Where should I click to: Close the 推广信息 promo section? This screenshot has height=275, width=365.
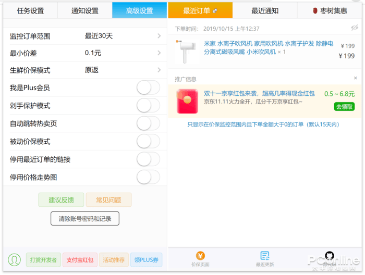point(356,78)
